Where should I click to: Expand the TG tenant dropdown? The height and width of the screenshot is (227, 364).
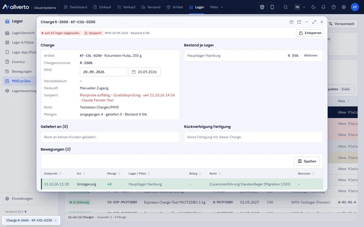click(300, 7)
